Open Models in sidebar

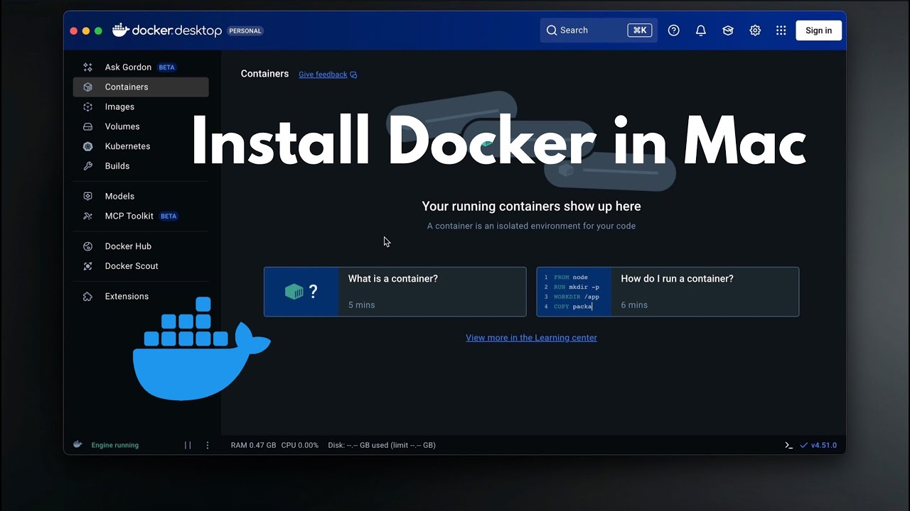(141, 197)
